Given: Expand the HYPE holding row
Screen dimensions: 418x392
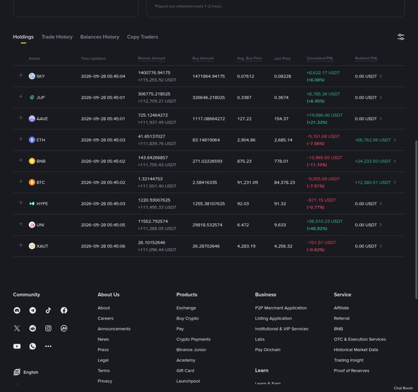Looking at the screenshot, I should [20, 203].
